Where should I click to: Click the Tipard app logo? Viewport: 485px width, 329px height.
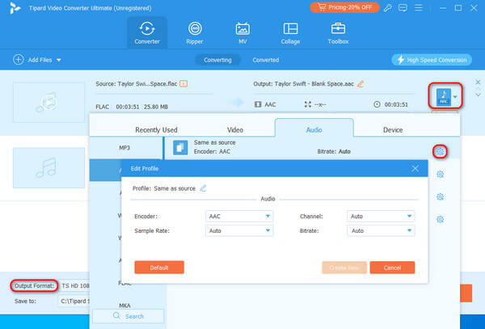(15, 8)
